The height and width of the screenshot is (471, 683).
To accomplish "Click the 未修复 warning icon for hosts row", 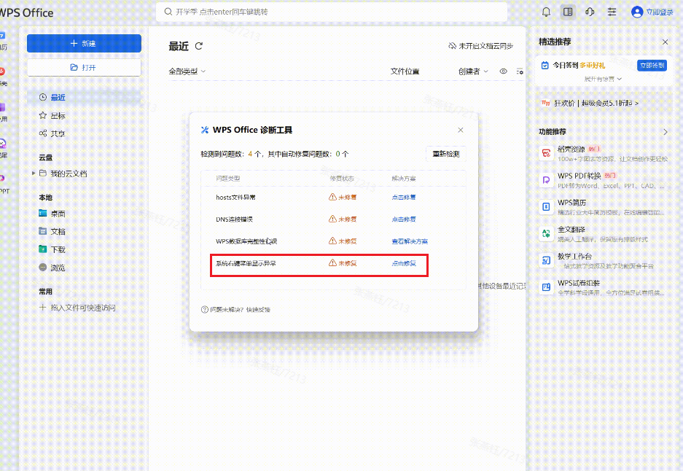I will [332, 197].
